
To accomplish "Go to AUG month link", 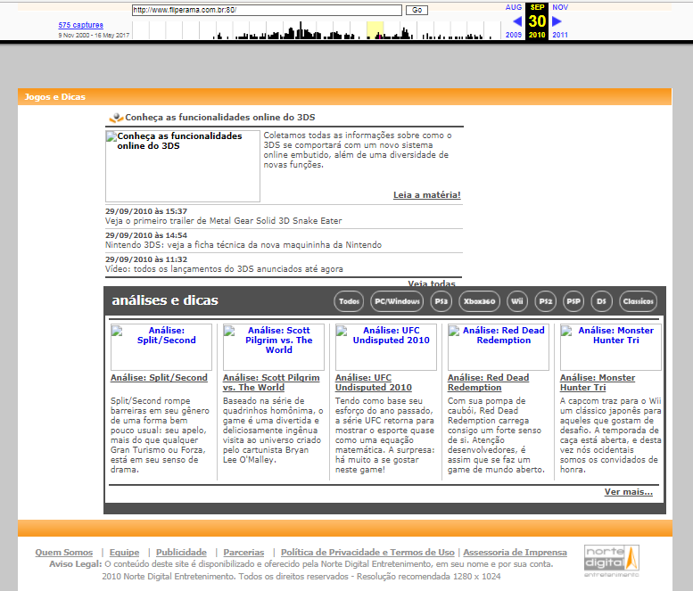I will point(514,7).
